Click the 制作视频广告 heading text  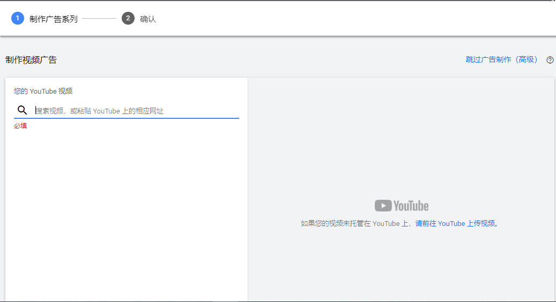[x=31, y=60]
